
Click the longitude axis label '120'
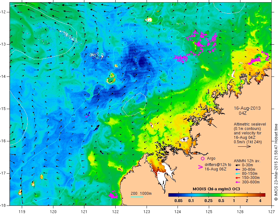point(53,212)
